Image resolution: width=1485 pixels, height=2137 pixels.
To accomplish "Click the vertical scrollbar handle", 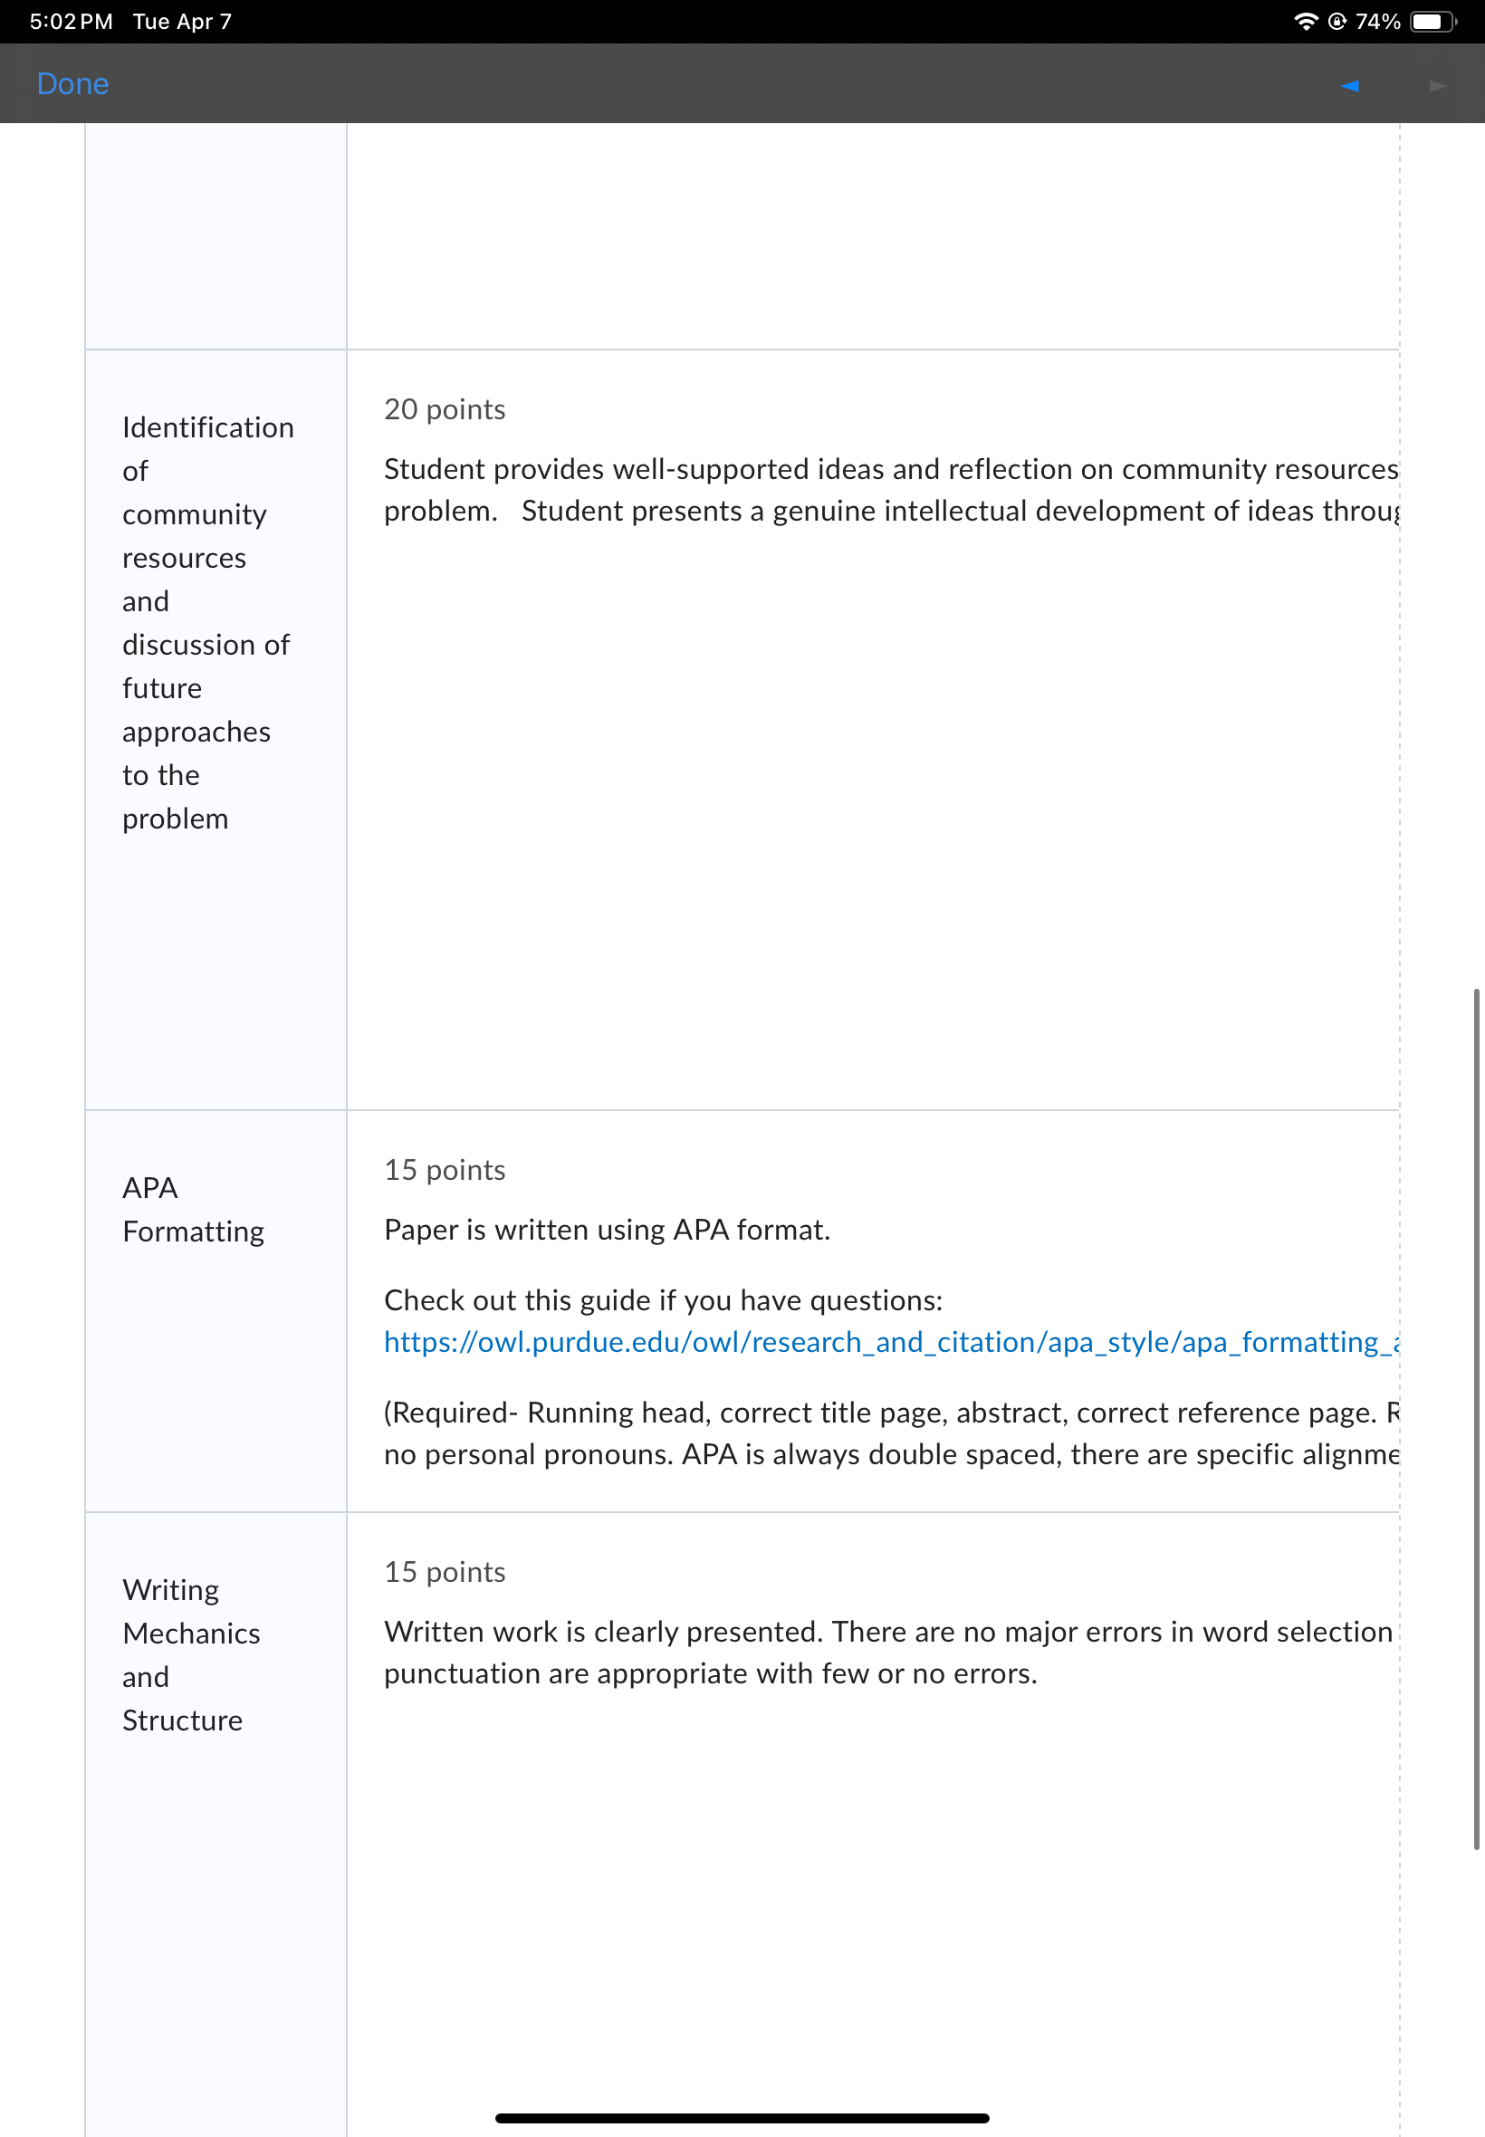I will pos(1476,1418).
